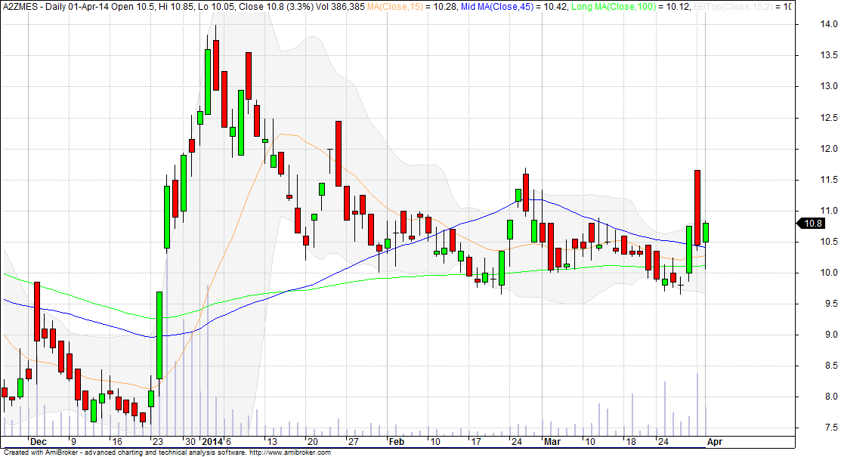Viewport: 841px width, 457px height.
Task: Click the Feb month label on date axis
Action: coord(397,442)
